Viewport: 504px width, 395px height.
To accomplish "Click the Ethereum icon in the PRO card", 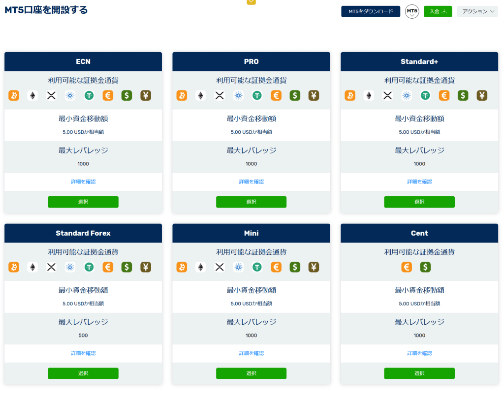I will point(201,95).
